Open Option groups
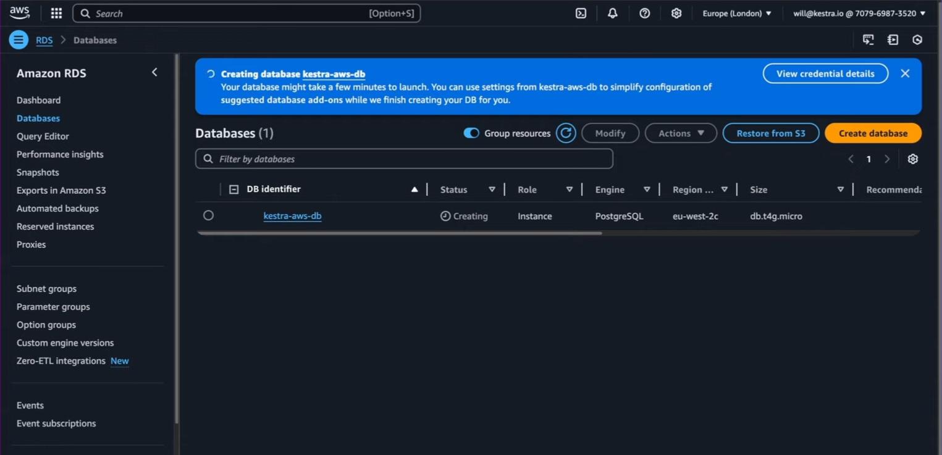942x455 pixels. click(46, 325)
